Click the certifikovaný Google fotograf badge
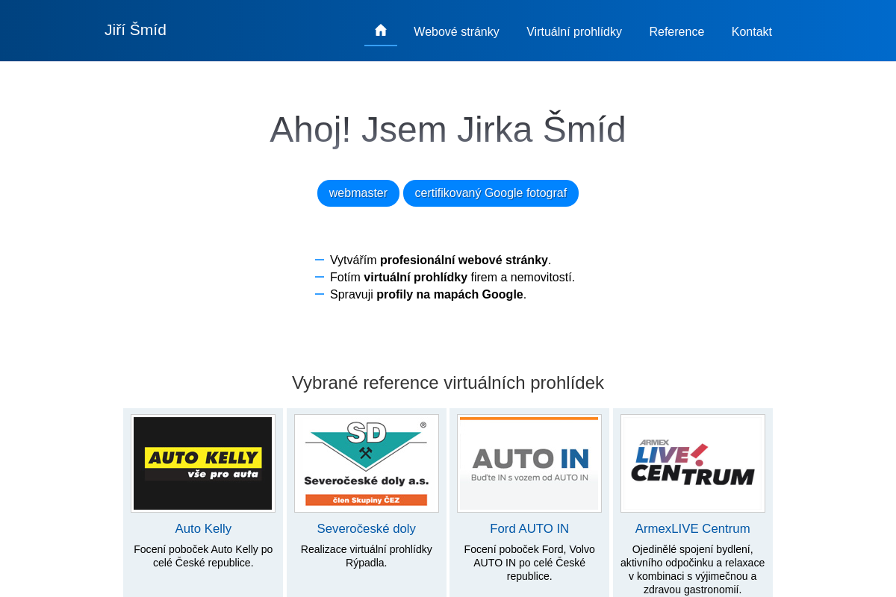The height and width of the screenshot is (597, 896). tap(491, 193)
